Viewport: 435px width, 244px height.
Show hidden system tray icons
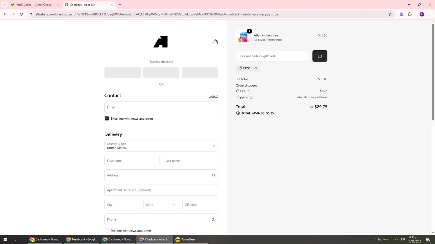coord(396,239)
